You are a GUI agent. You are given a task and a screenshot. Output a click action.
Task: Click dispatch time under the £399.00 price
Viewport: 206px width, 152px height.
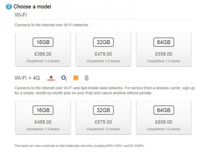pyautogui.click(x=43, y=61)
